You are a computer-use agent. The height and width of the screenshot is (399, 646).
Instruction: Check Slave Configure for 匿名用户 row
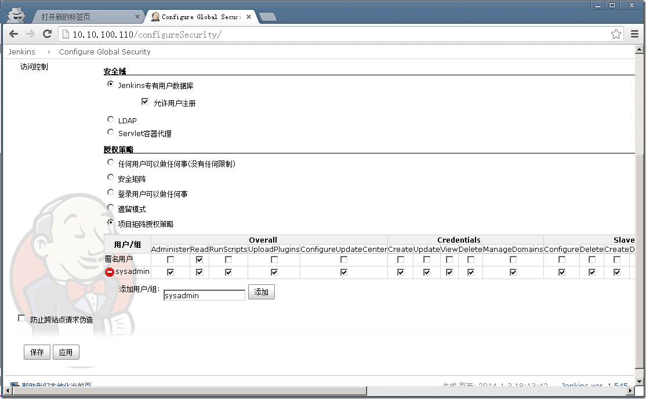[561, 259]
